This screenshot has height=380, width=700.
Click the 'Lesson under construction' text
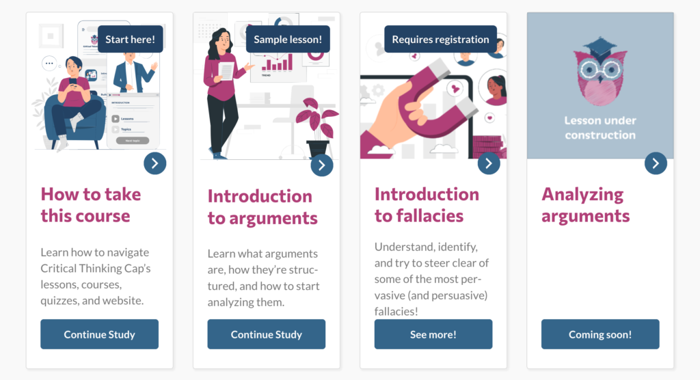point(600,128)
